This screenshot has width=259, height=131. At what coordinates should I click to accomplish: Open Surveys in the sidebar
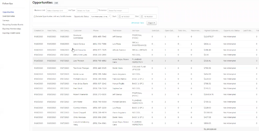pos(6,20)
